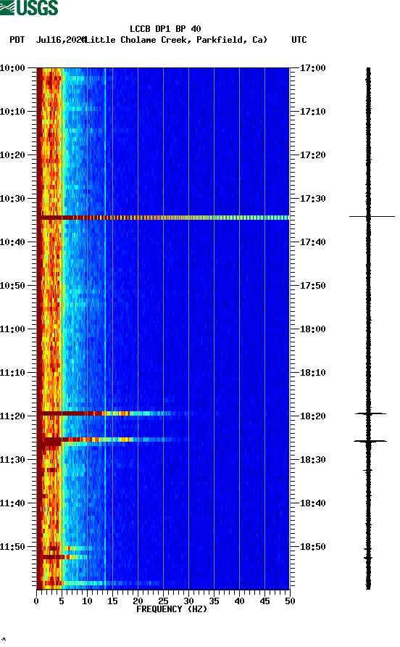
Task: Click the seismogram spike near 17:34 UTC
Action: [372, 216]
